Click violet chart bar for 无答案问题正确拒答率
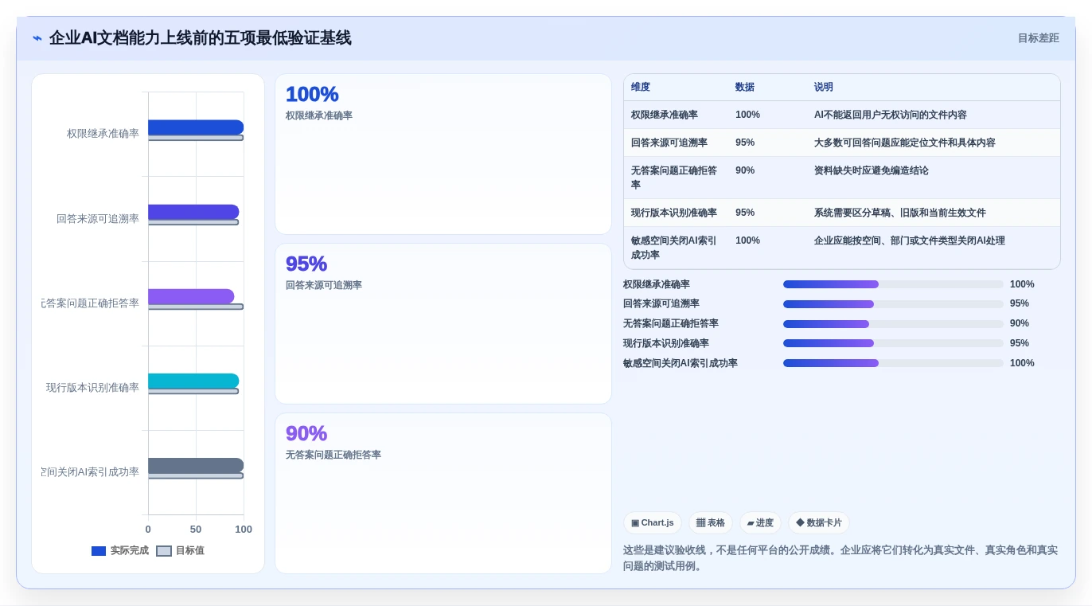 (191, 296)
